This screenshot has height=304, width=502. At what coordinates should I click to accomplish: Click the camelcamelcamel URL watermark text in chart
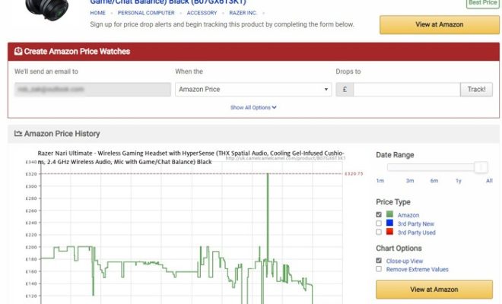coord(285,158)
